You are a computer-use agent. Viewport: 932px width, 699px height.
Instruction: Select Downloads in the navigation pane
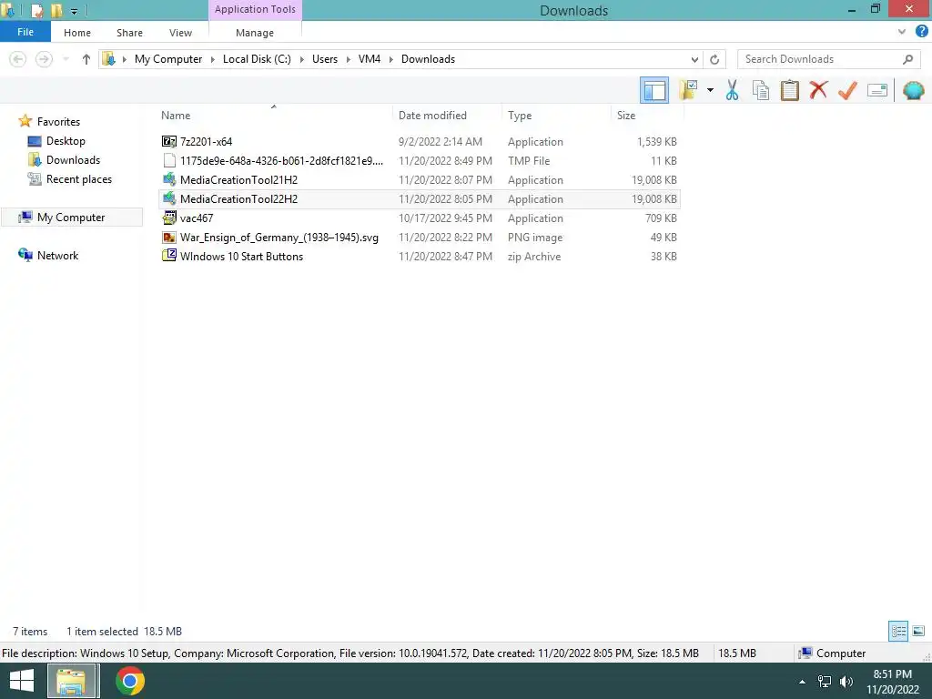click(73, 160)
